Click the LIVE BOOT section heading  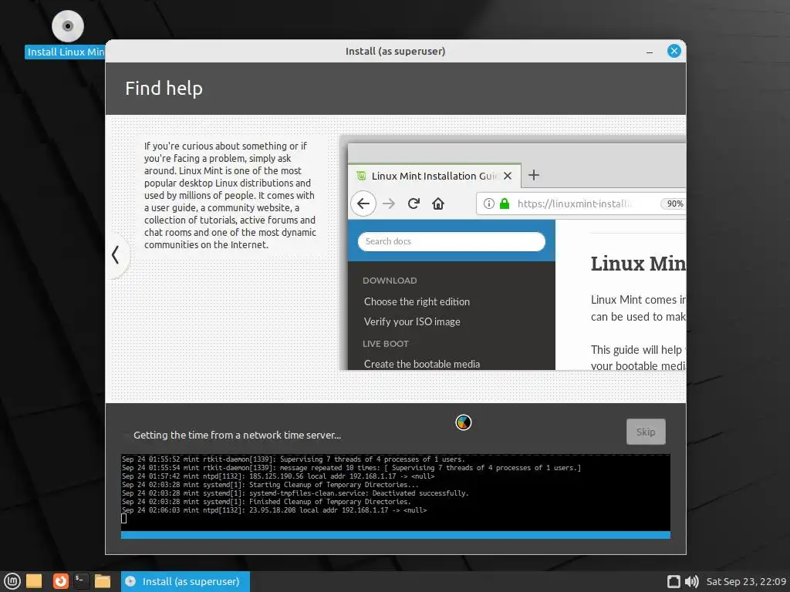[386, 344]
